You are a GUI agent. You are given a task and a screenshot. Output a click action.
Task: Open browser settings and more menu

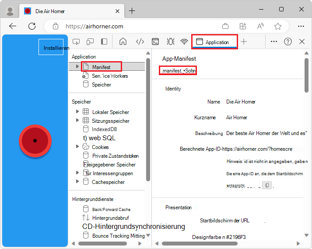point(301,26)
